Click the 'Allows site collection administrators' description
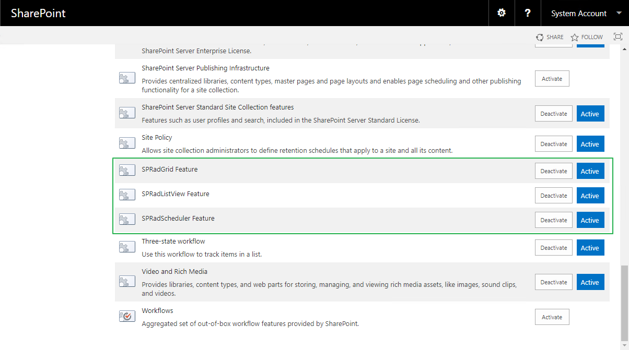The height and width of the screenshot is (350, 629). pos(297,151)
